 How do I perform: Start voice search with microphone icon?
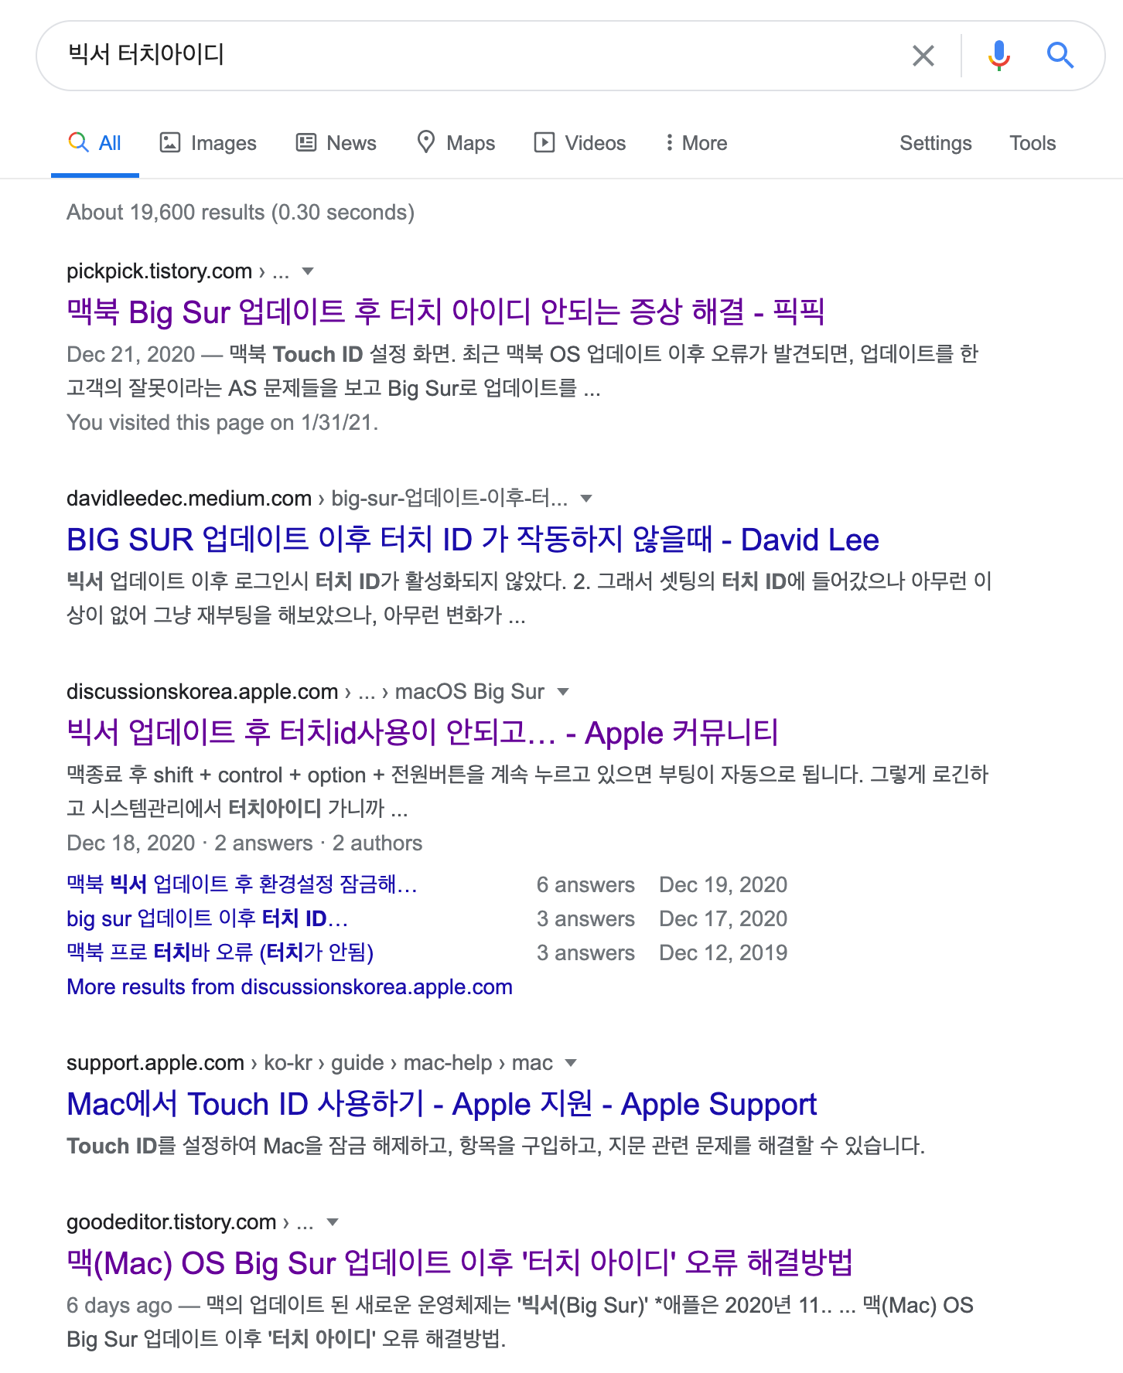click(998, 56)
